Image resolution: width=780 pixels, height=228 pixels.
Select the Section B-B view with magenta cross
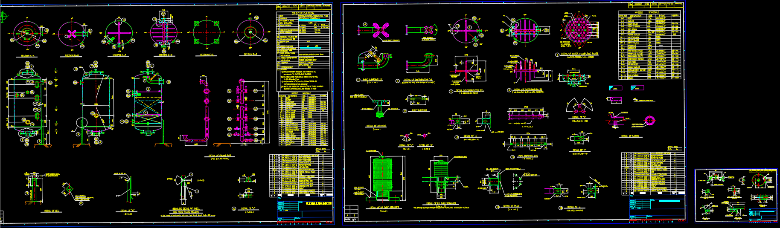coord(72,34)
